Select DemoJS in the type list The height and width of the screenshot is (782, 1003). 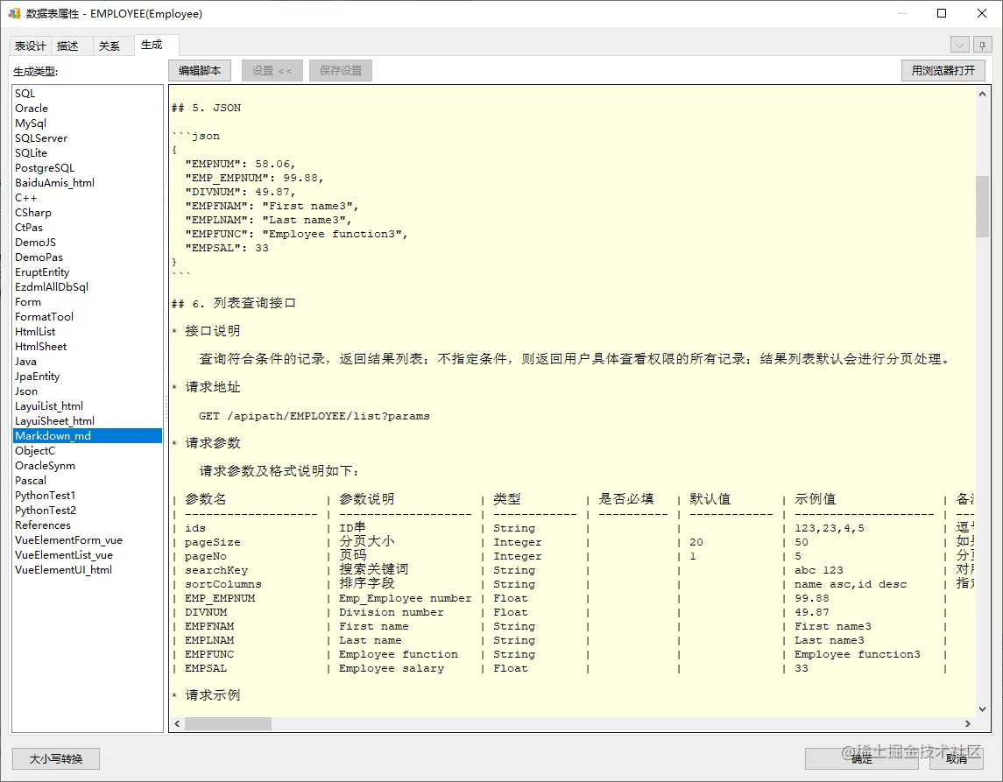tap(88, 242)
